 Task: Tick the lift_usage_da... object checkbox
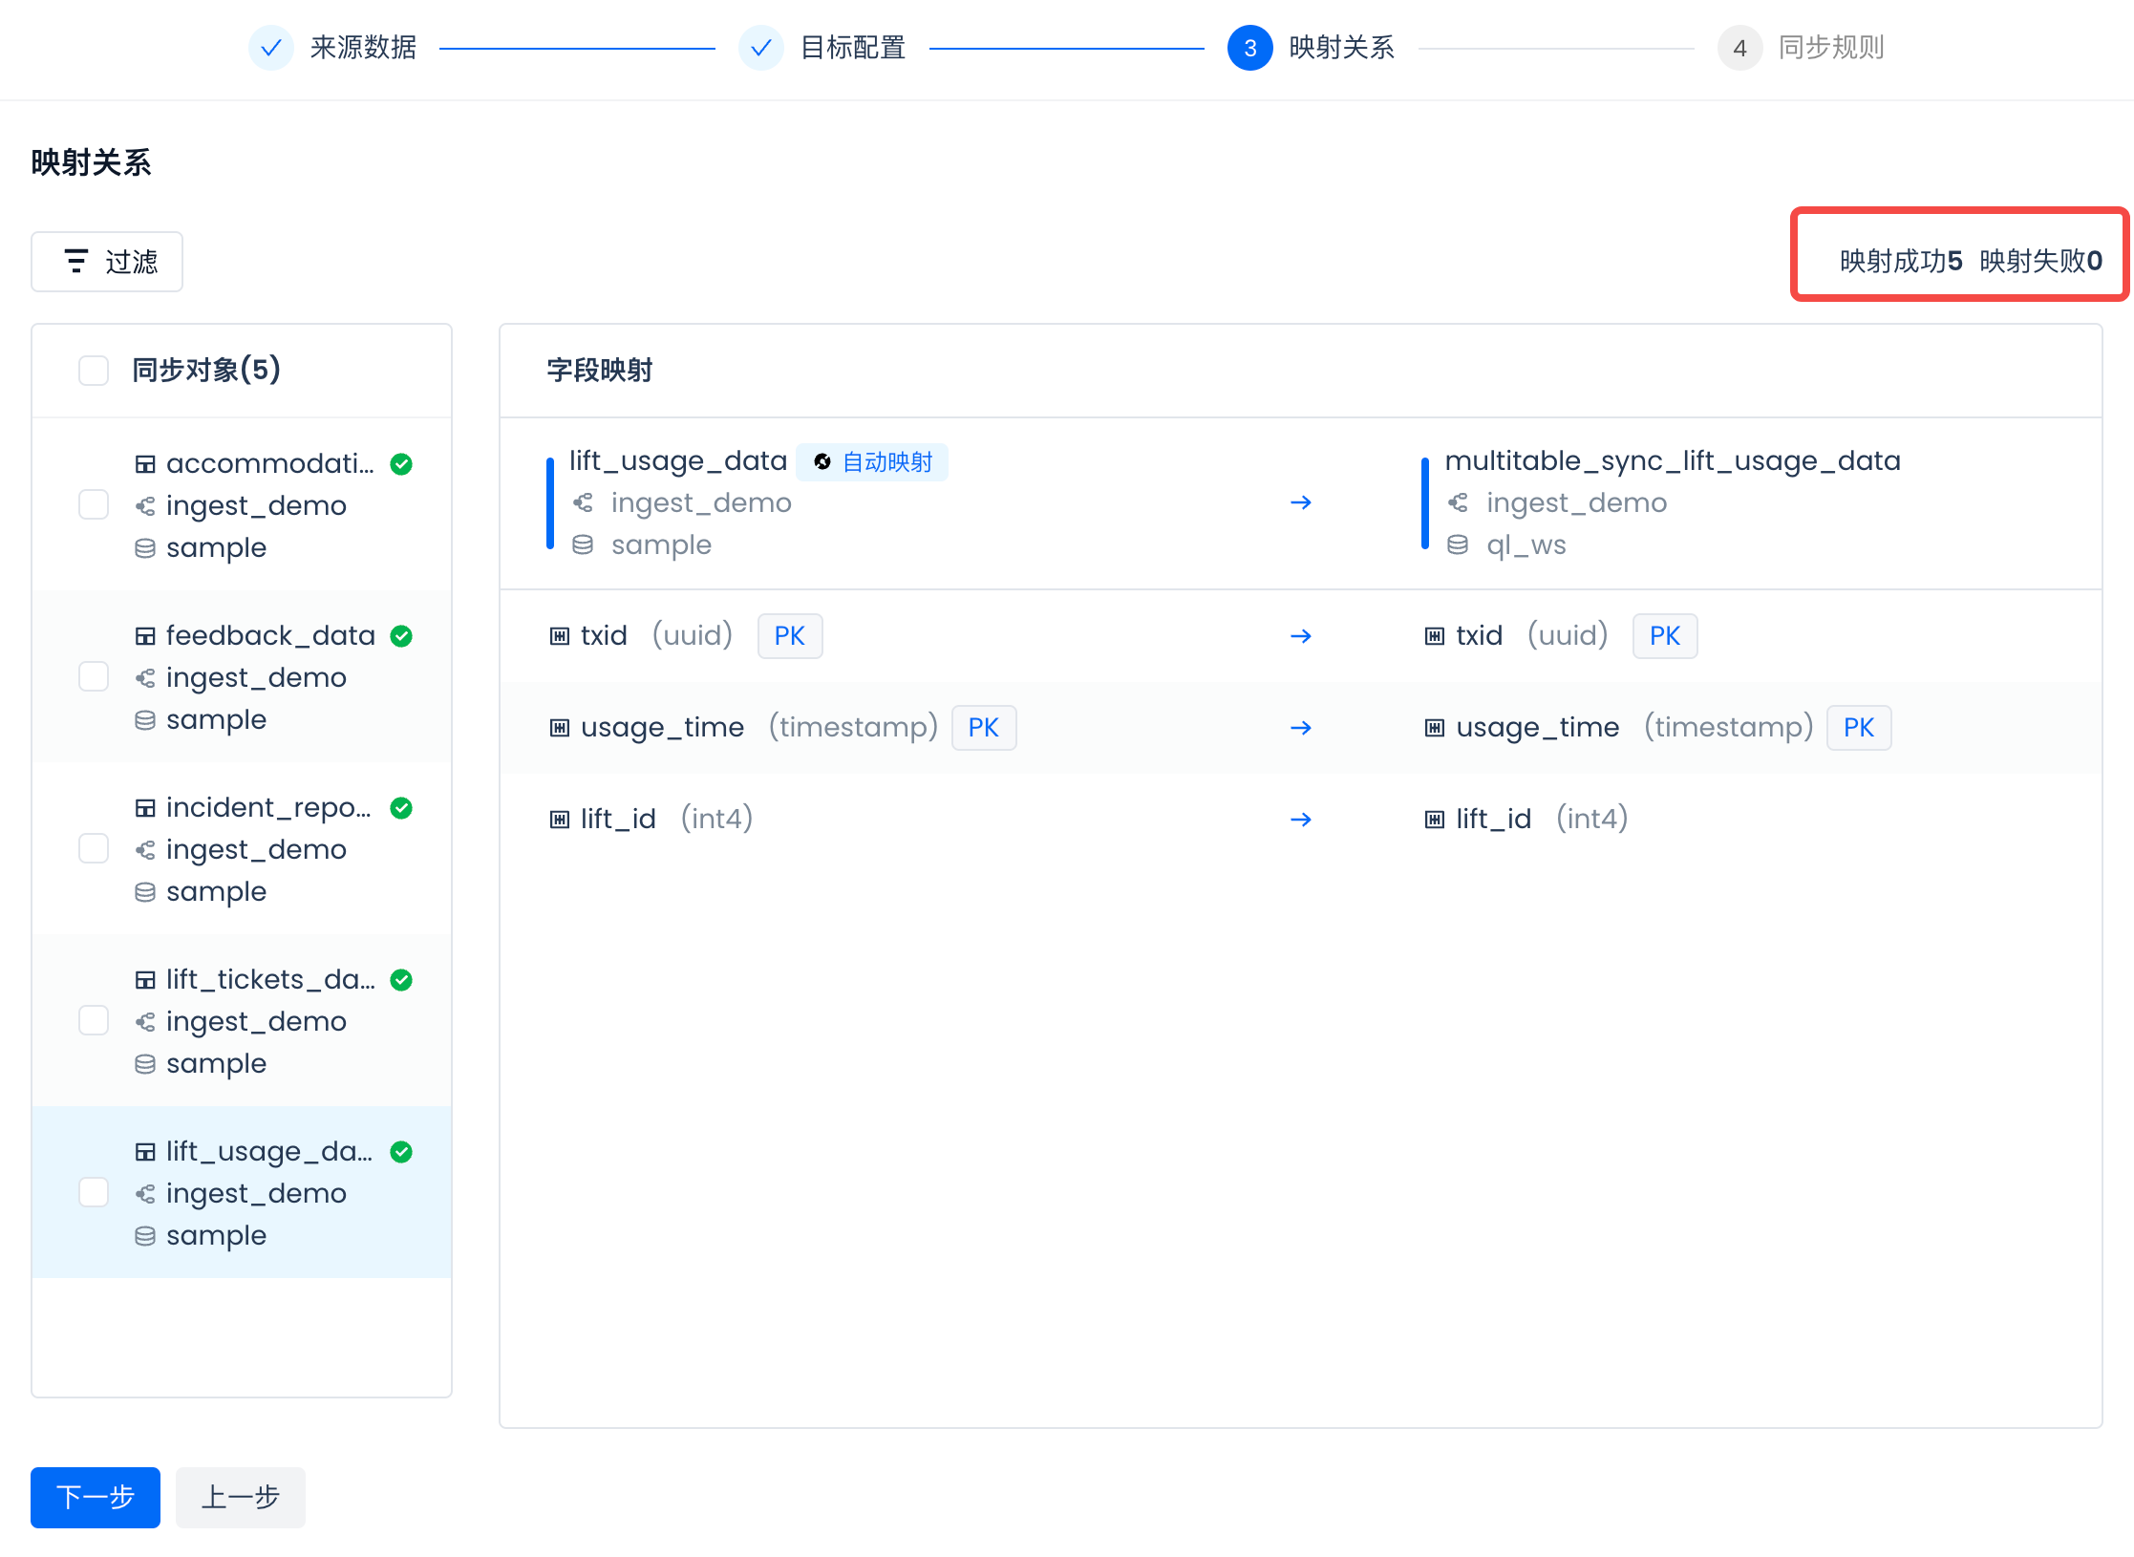(94, 1193)
